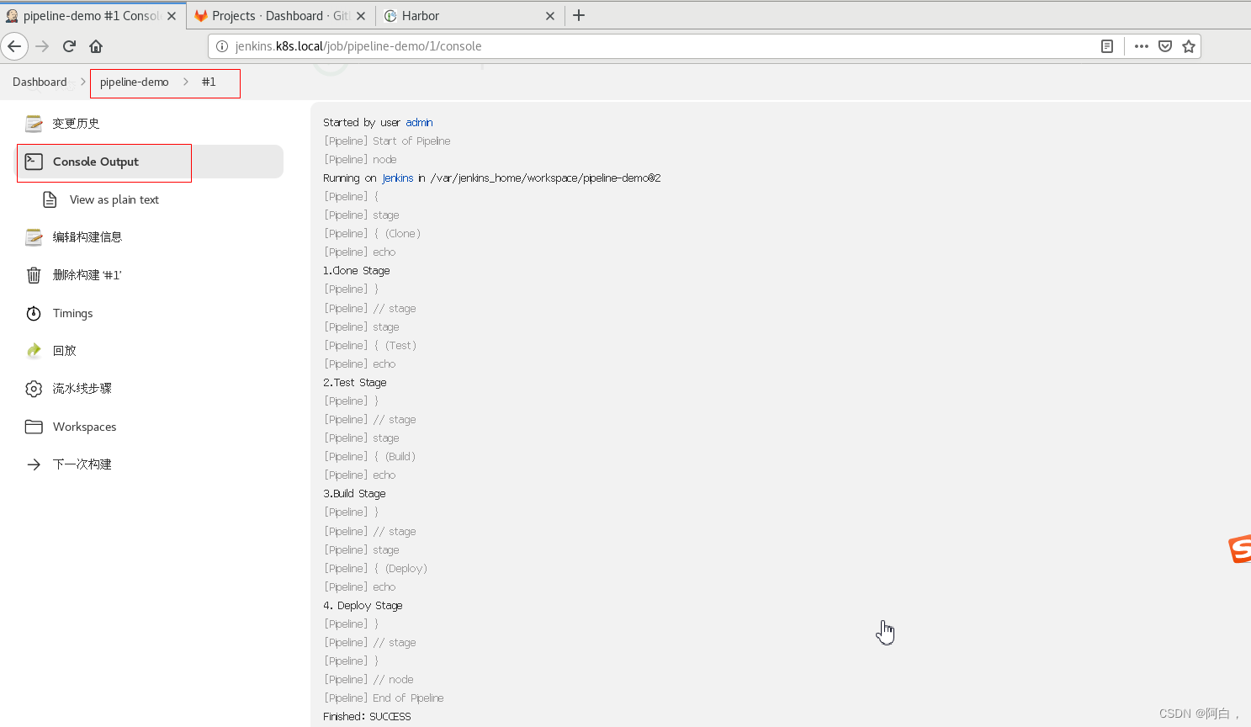
Task: Click the '[Pipeline] Start of Pipeline' line
Action: pyautogui.click(x=387, y=141)
